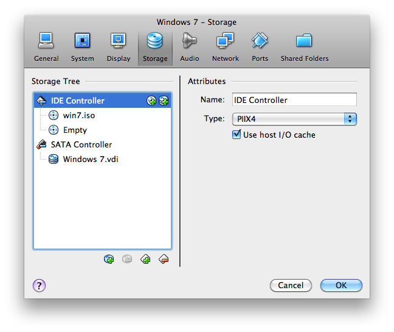Add hard disk on IDE Controller row

tap(164, 101)
